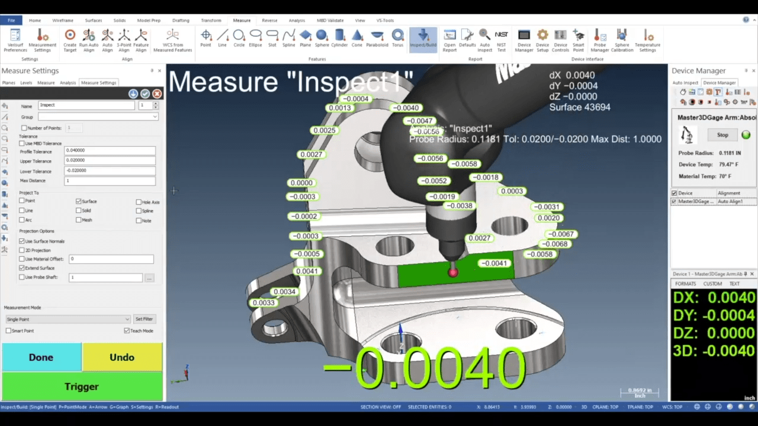This screenshot has width=758, height=426.
Task: Open Temperature Settings
Action: click(x=647, y=40)
